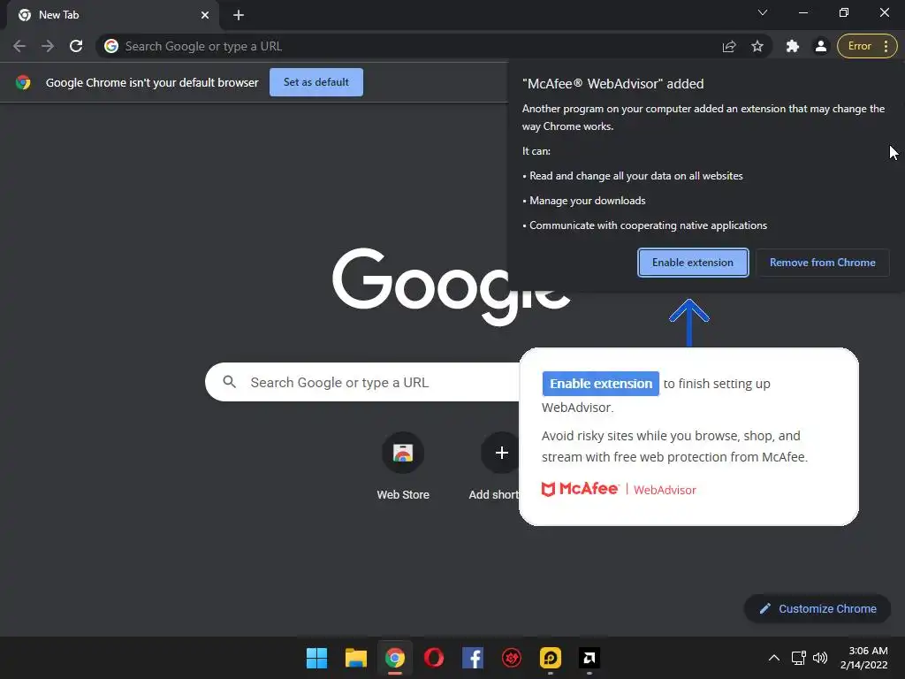Screen dimensions: 905x679
Task: Bookmark this tab with the star icon
Action: [x=757, y=46]
